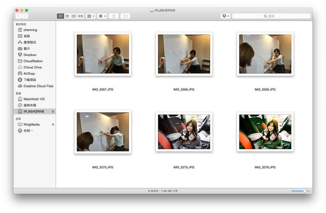
Task: Open the gear Action menu
Action: click(x=102, y=16)
